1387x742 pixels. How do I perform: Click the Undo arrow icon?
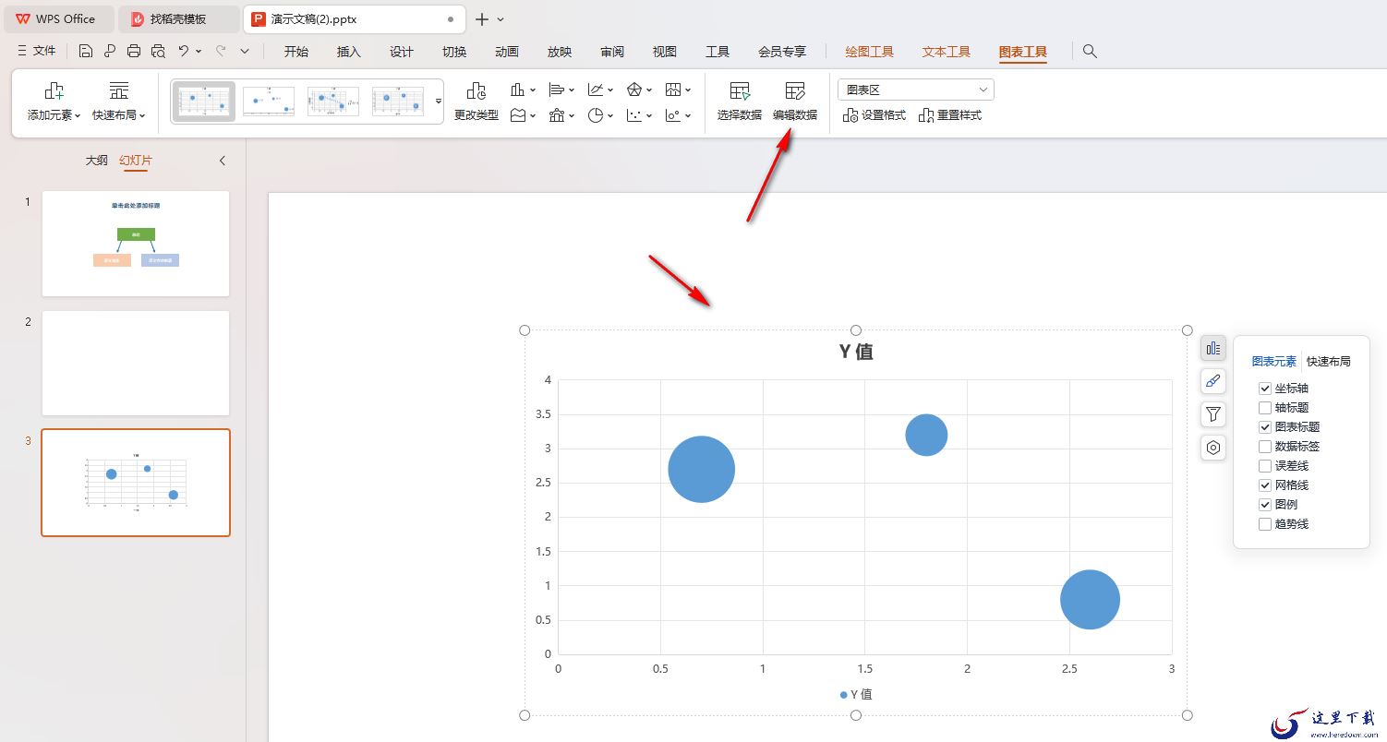click(184, 52)
